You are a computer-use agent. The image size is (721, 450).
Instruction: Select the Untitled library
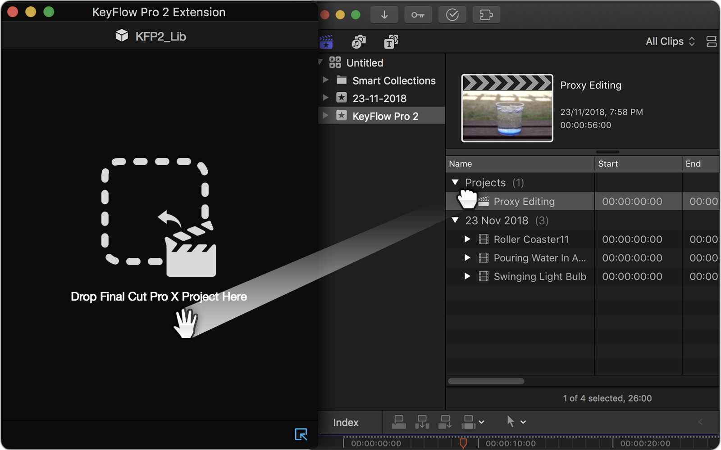pyautogui.click(x=365, y=63)
